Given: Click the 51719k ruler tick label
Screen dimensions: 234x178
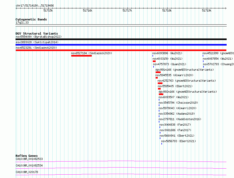Looking at the screenshot, I should pyautogui.click(x=207, y=10).
